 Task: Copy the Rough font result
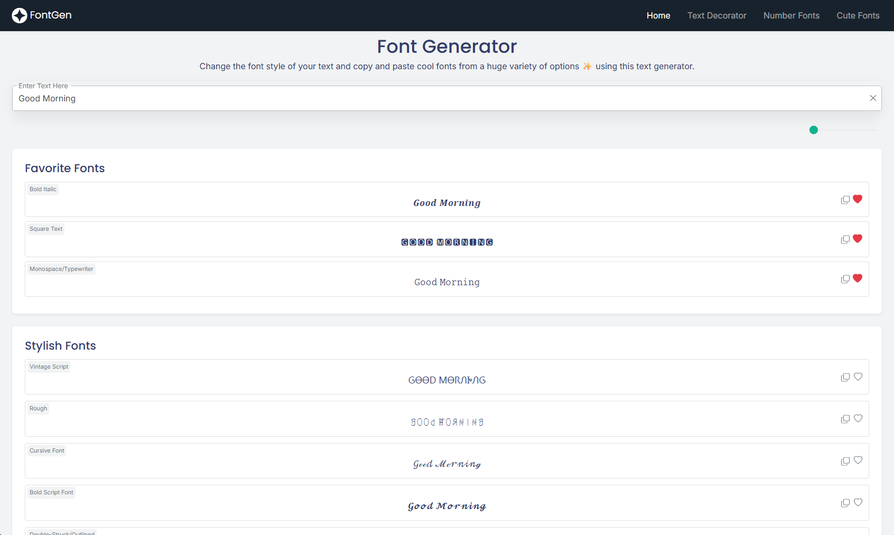(845, 419)
